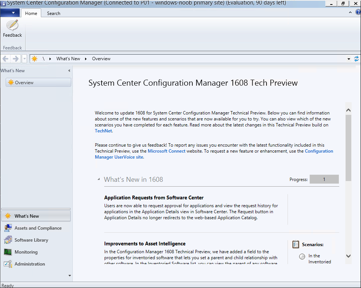Click the Progress bar showing 1
This screenshot has height=288, width=361.
[x=324, y=179]
